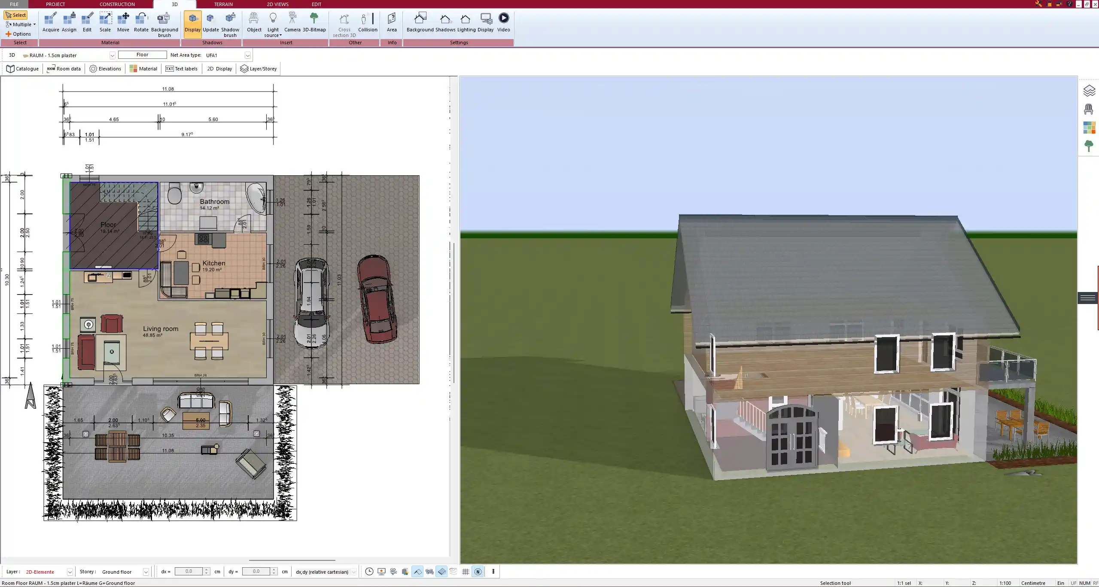Click the clock icon in bottom toolbar
This screenshot has height=587, width=1099.
369,572
